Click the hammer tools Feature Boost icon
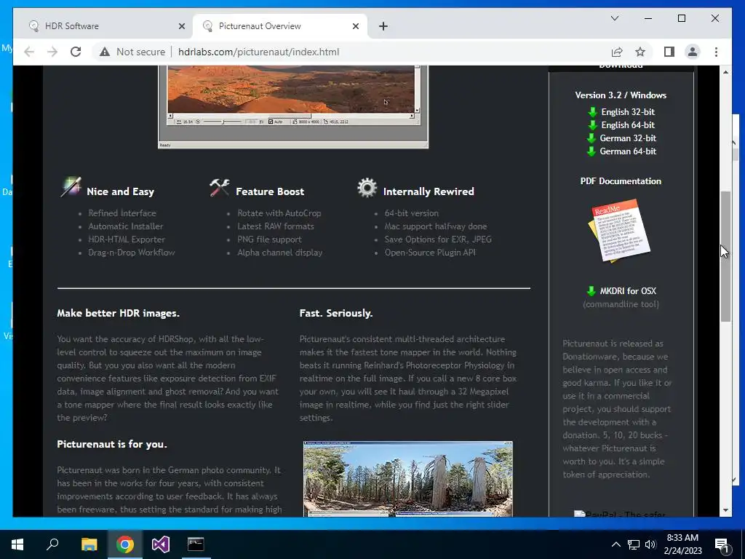 (x=220, y=187)
